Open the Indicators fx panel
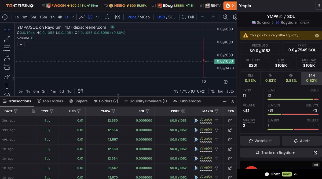Viewport: 322px width, 179px height. click(107, 17)
